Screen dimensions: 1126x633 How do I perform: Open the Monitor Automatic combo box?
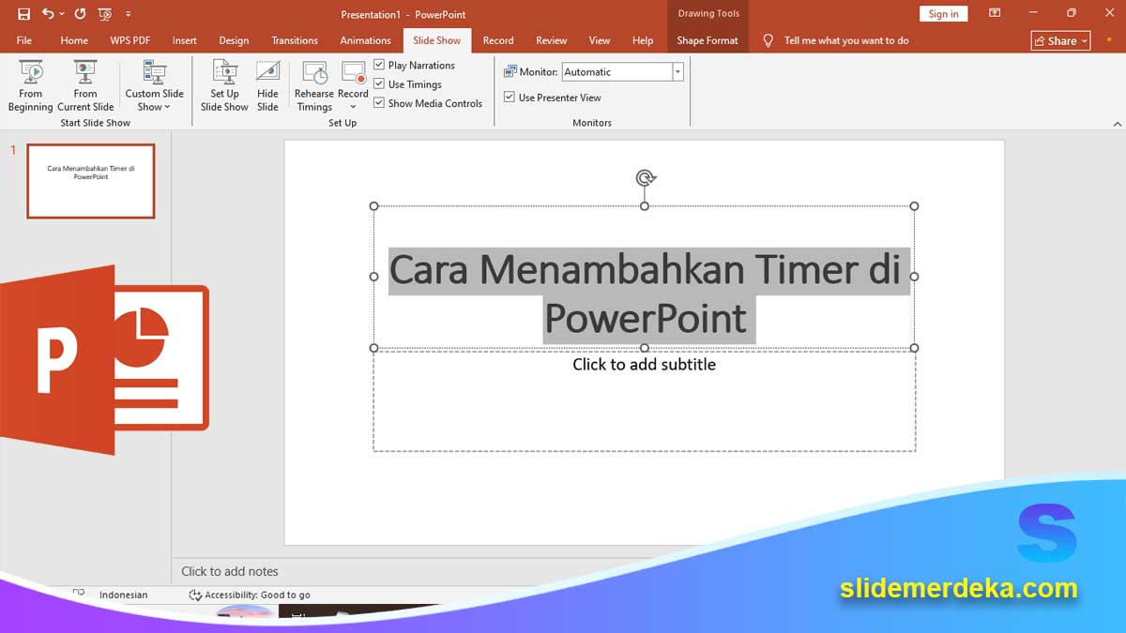[623, 72]
